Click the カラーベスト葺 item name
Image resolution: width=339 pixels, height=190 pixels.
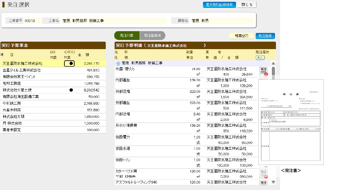click(x=126, y=171)
